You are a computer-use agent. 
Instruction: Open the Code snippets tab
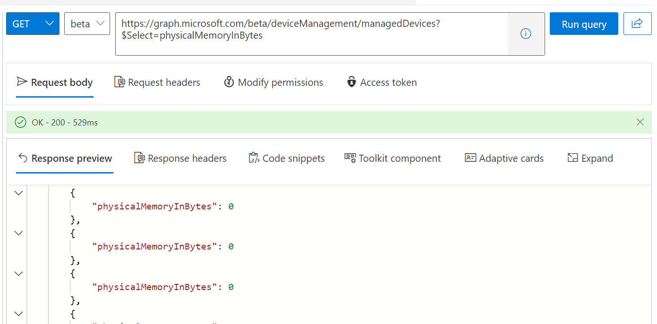[x=287, y=158]
